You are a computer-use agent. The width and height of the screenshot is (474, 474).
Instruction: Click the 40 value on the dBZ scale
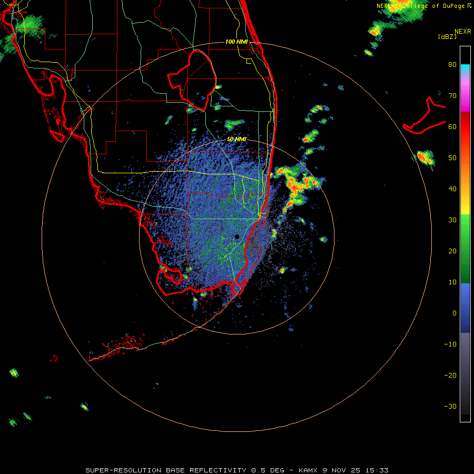pos(452,189)
